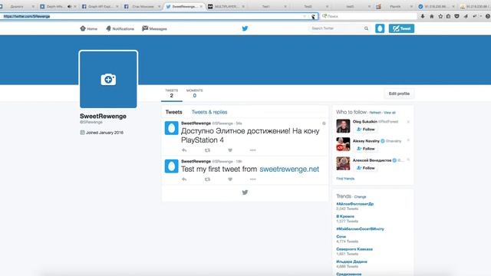
Task: Refresh the Who to follow list
Action: click(375, 113)
